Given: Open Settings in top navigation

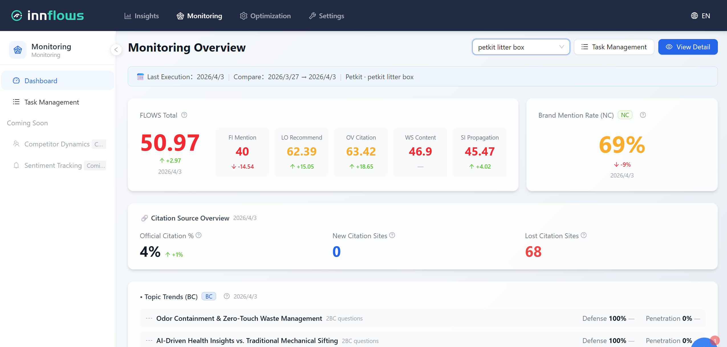Looking at the screenshot, I should pos(326,16).
